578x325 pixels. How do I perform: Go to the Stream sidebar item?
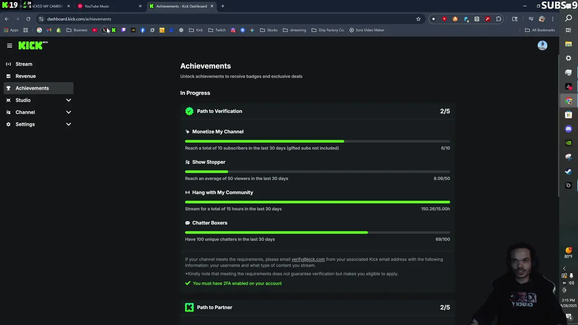pyautogui.click(x=38, y=64)
